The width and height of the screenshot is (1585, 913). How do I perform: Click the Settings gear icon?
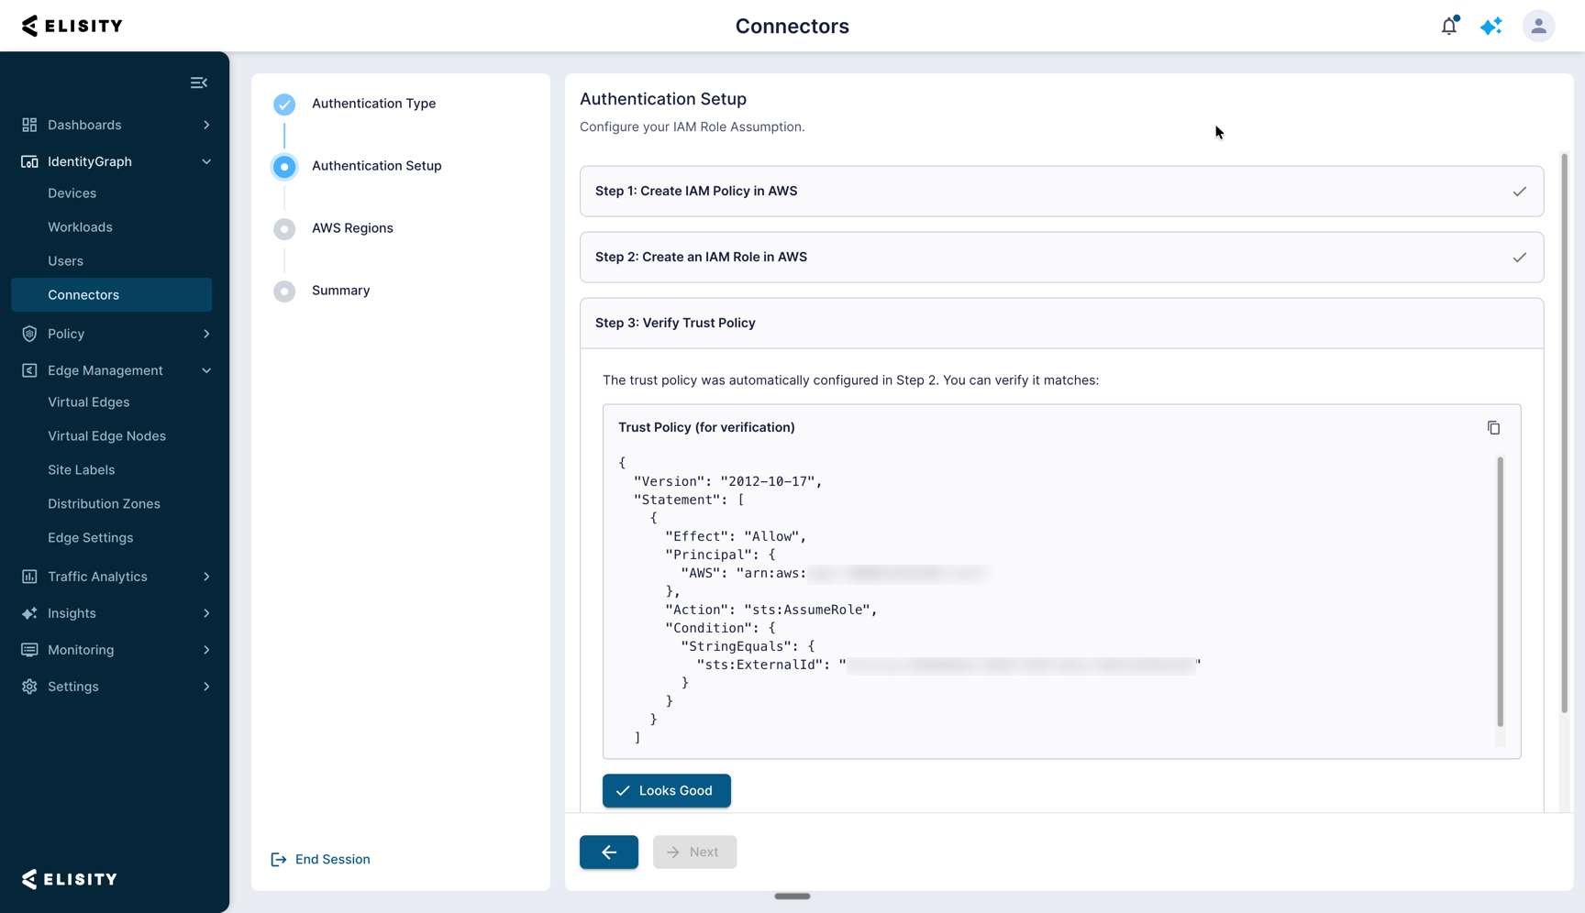[29, 687]
